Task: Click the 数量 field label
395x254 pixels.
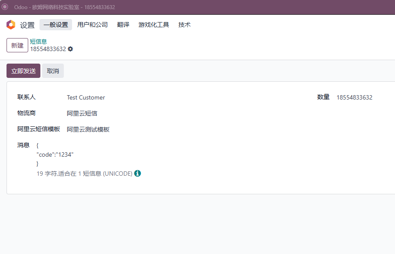Action: click(323, 97)
